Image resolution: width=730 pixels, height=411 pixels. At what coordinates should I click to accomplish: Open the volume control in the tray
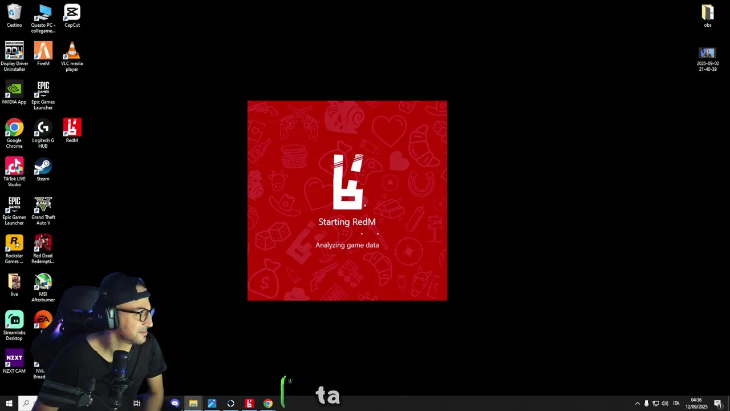coord(665,404)
